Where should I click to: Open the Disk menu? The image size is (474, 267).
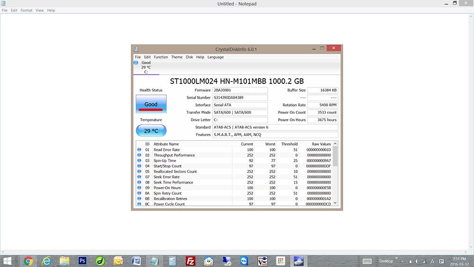(x=189, y=57)
